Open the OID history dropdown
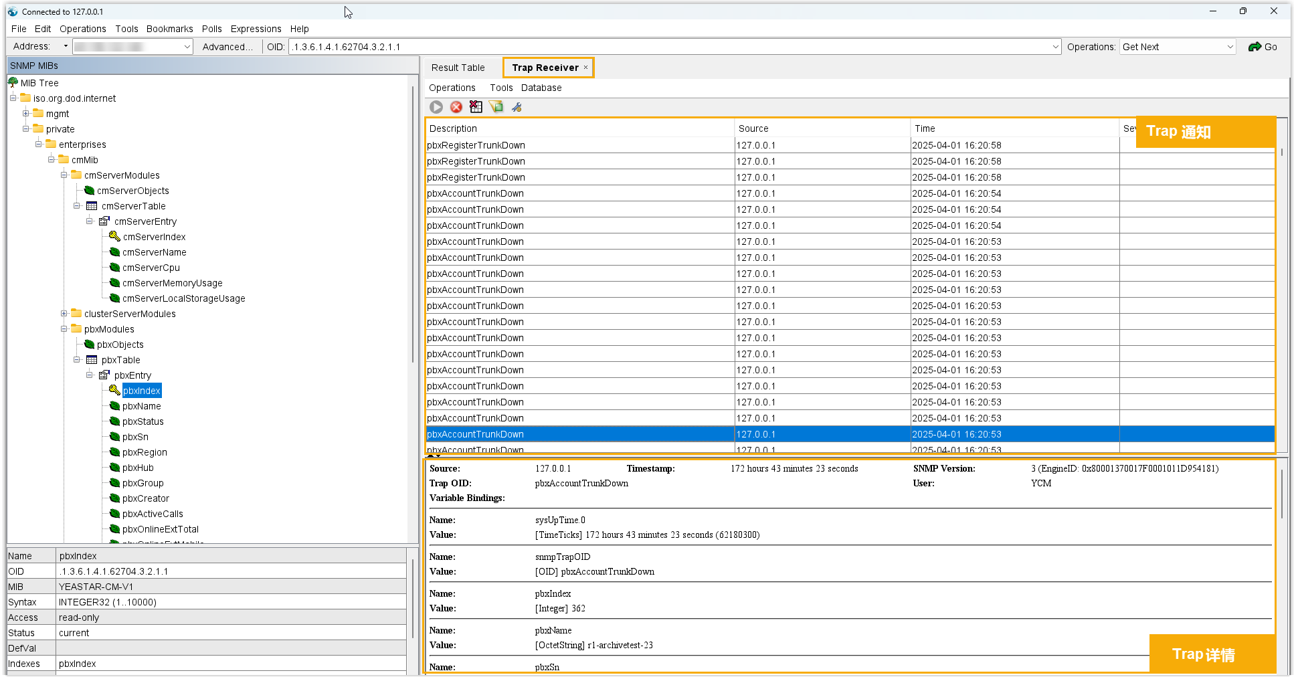 coord(1055,47)
